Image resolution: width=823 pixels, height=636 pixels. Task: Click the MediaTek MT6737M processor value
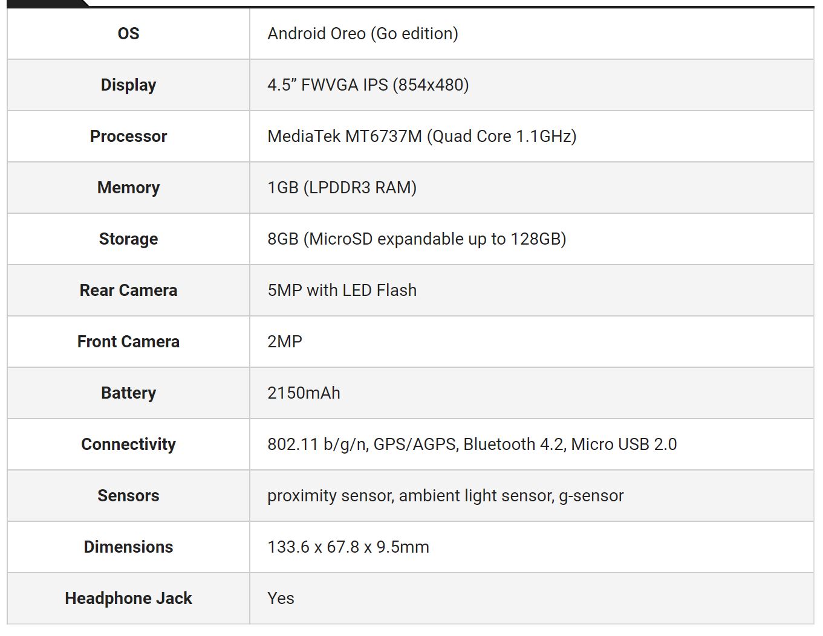click(x=421, y=136)
